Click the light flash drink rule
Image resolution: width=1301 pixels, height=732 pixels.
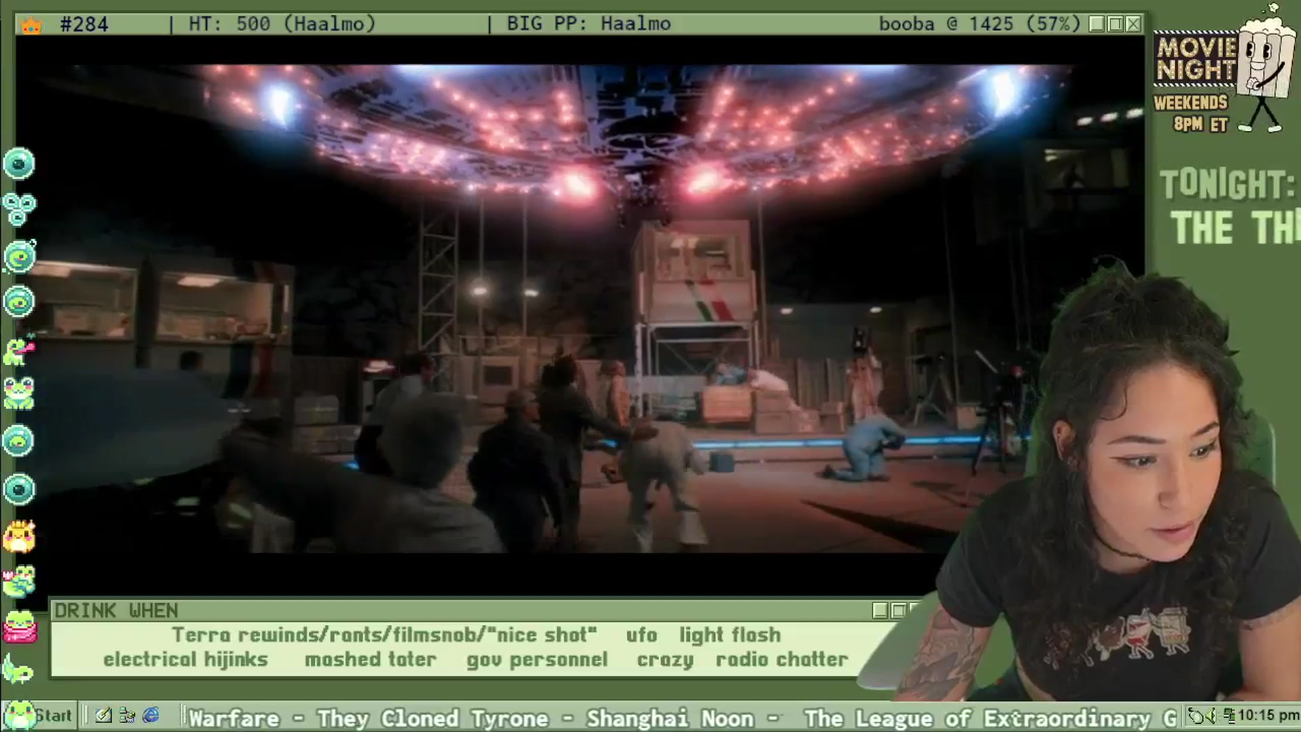tap(730, 635)
